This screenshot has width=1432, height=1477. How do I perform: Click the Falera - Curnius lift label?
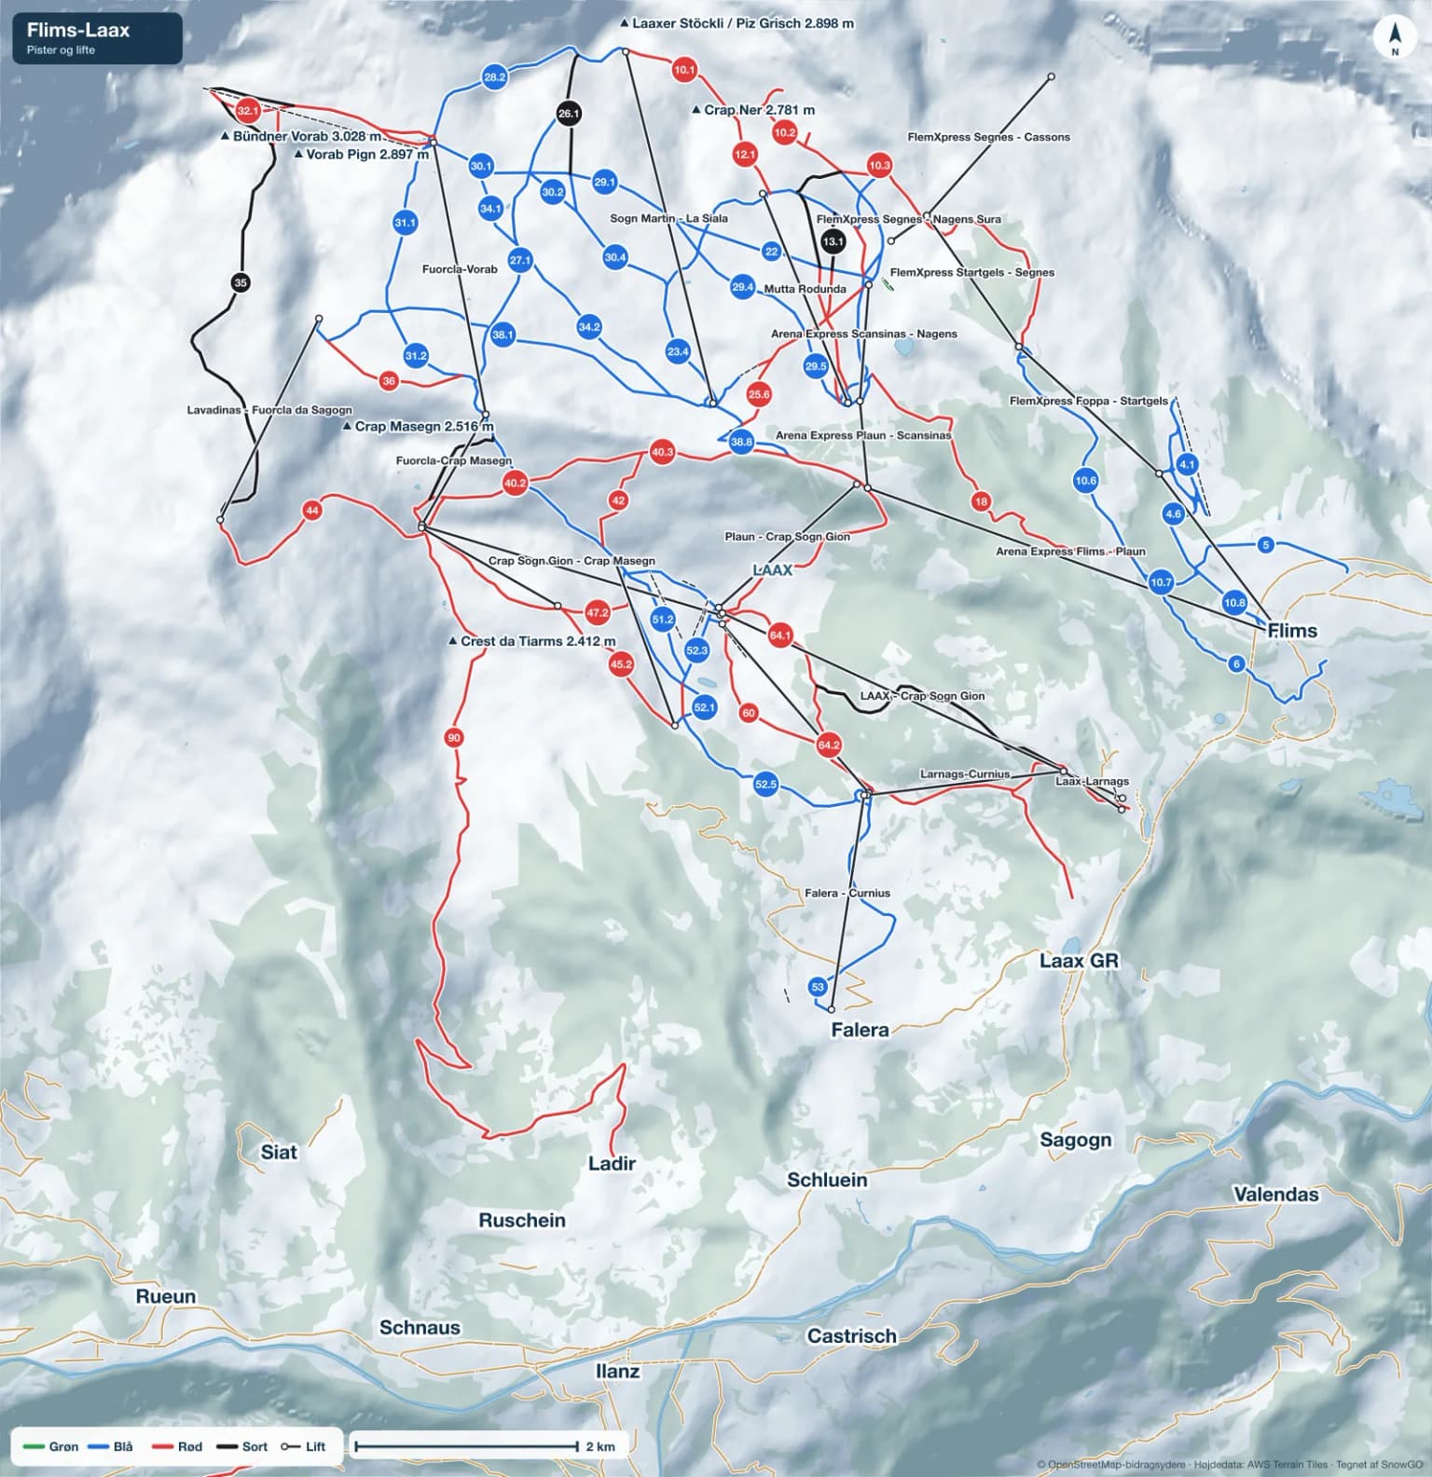(x=847, y=893)
